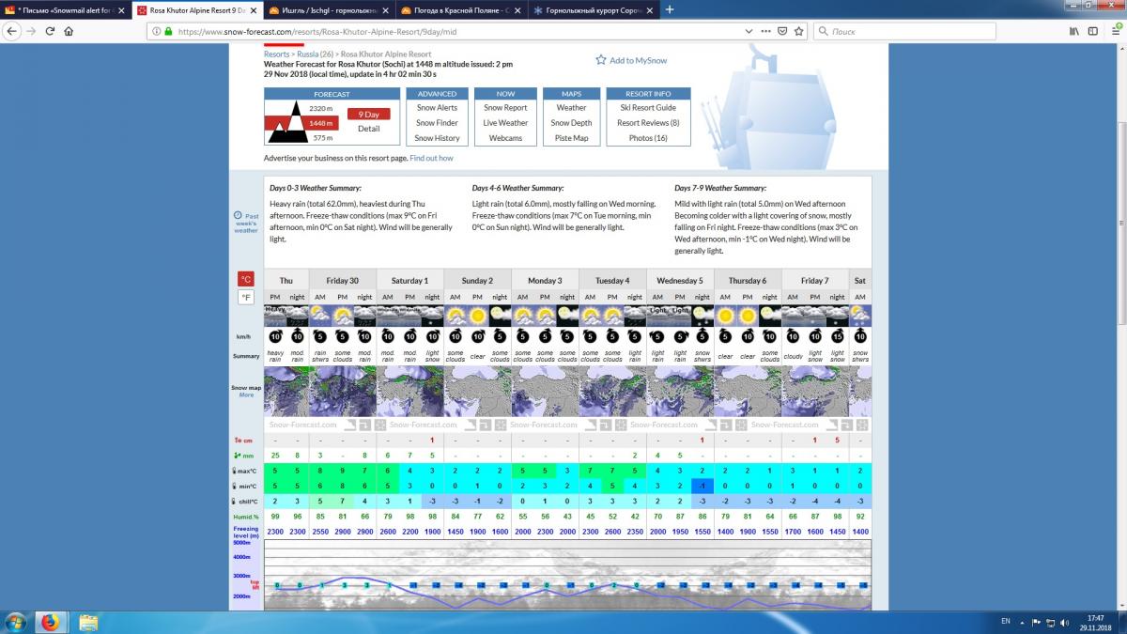Click the Add to MySnow star icon
The height and width of the screenshot is (634, 1127).
point(601,60)
